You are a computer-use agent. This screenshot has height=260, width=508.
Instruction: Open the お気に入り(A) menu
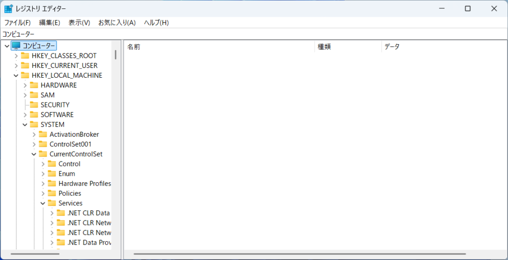(117, 23)
